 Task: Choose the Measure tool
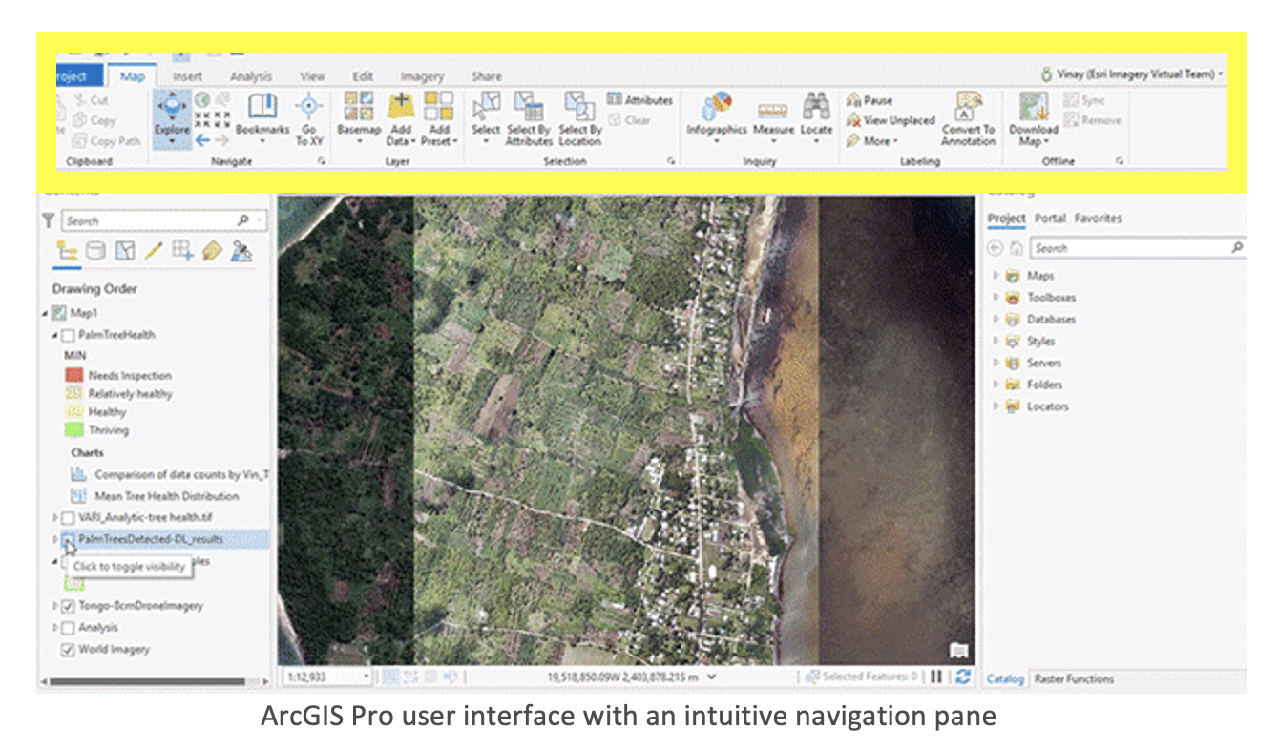[773, 118]
